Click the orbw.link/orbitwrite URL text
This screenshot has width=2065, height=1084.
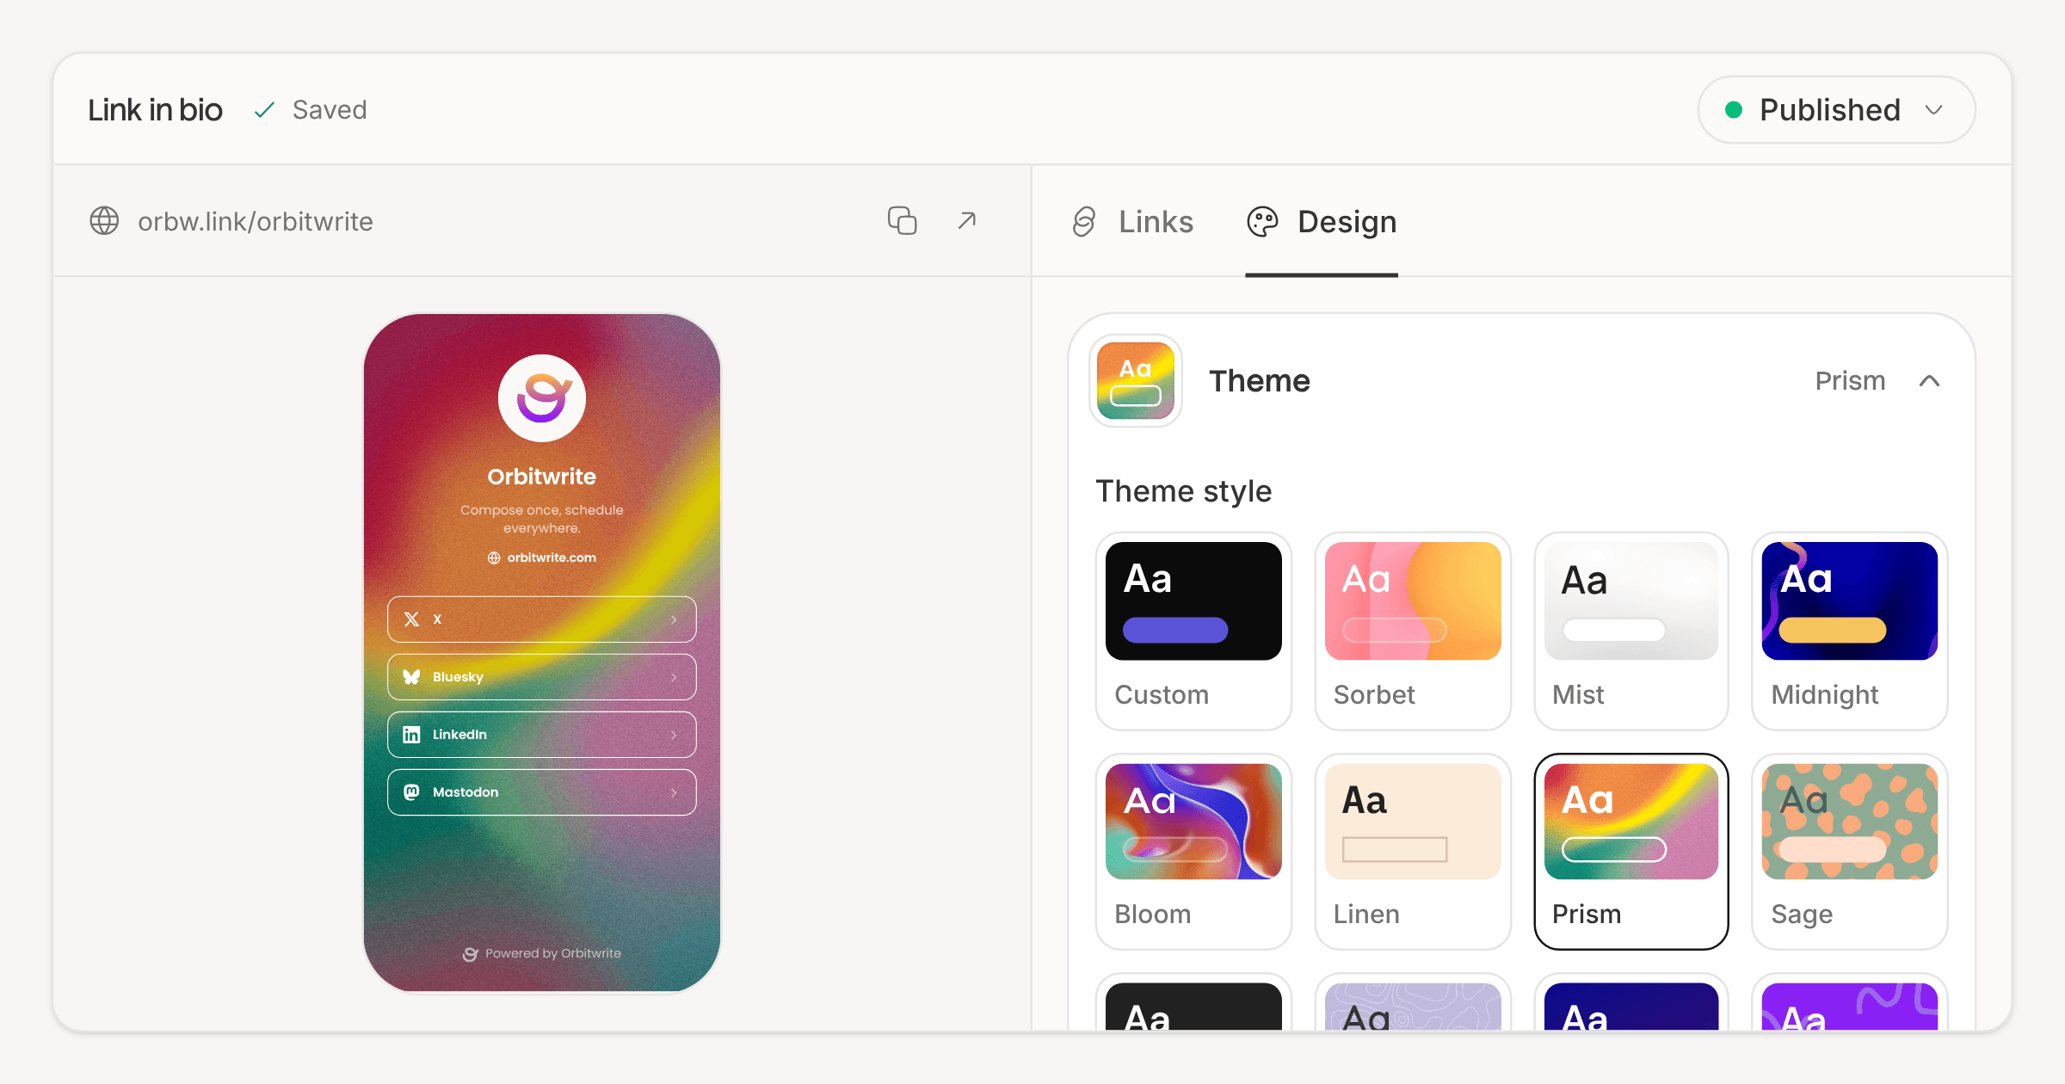point(256,222)
